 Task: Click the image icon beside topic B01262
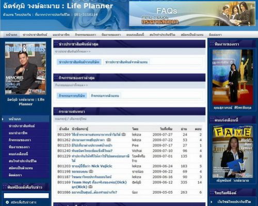point(109,140)
